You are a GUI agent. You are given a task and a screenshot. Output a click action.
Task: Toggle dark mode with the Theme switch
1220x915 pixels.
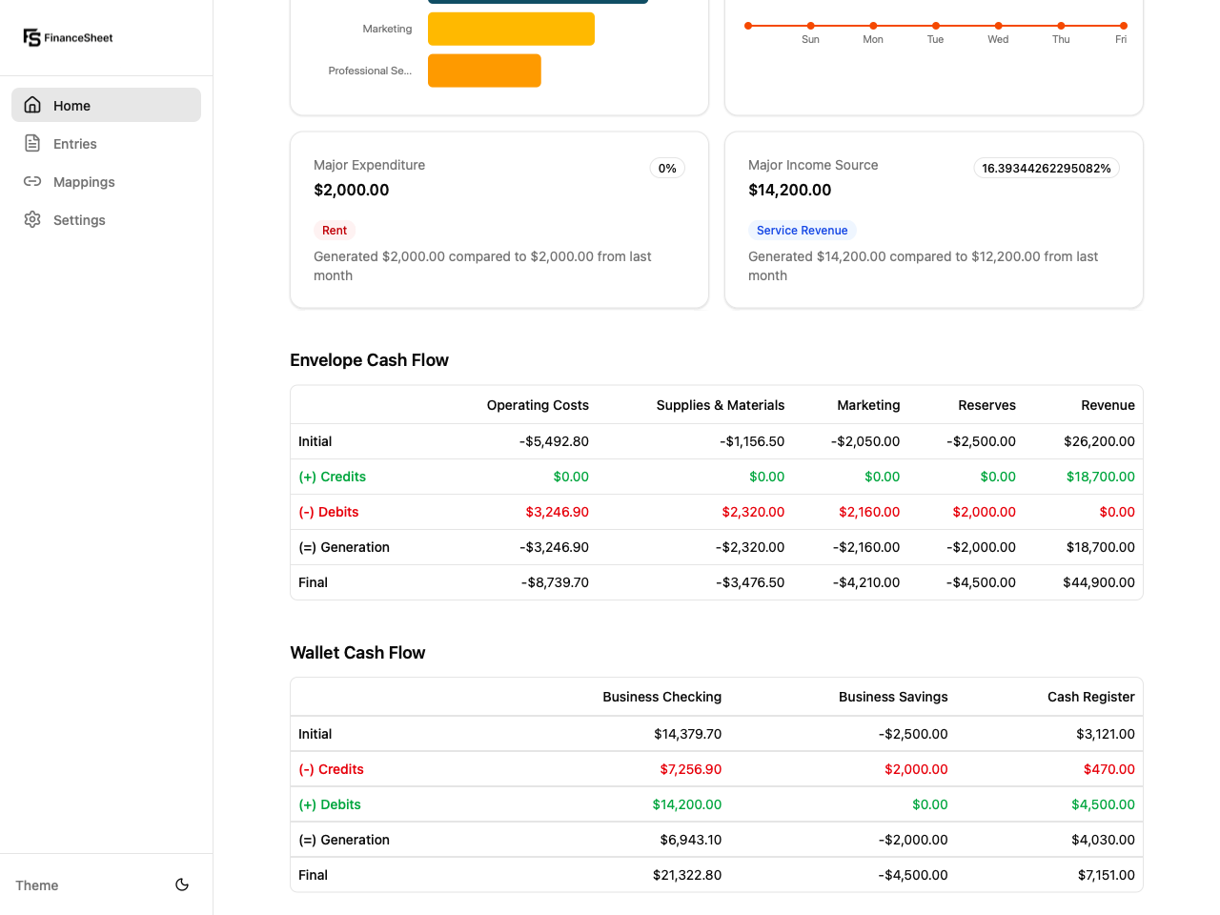point(181,884)
